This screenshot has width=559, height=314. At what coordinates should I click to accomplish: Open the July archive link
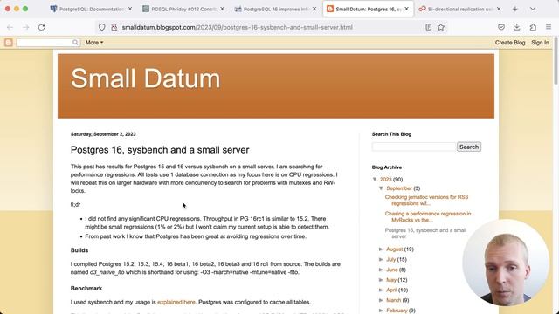391,260
